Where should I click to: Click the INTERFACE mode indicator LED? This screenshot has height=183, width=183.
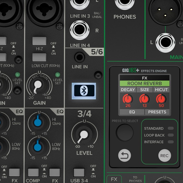171,142
